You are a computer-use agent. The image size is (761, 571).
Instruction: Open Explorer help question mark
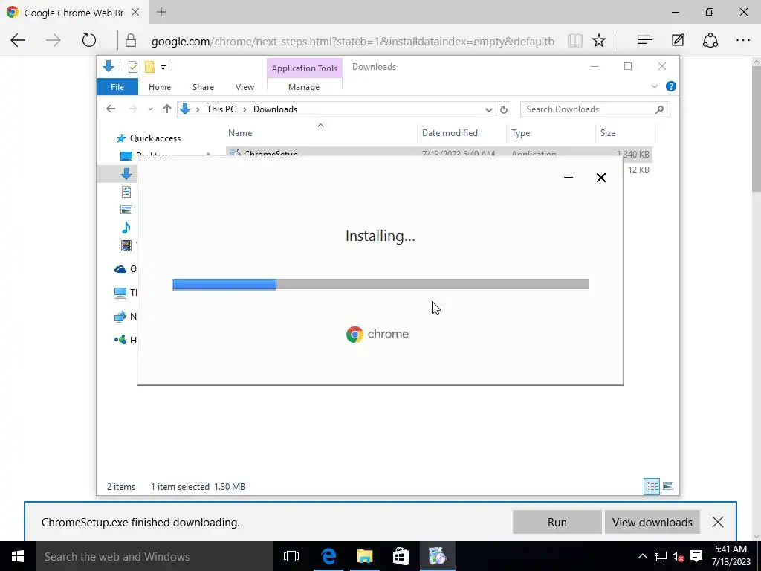click(671, 86)
